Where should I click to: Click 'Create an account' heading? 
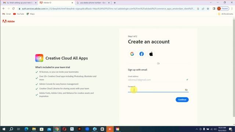tap(149, 41)
